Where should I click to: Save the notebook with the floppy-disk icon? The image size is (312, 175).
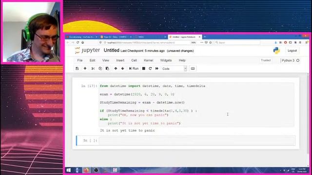pos(77,69)
